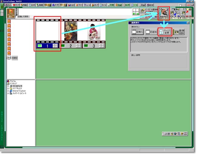
Task: Click 空挿入 insert-blank button in dialog
Action: tap(138, 32)
